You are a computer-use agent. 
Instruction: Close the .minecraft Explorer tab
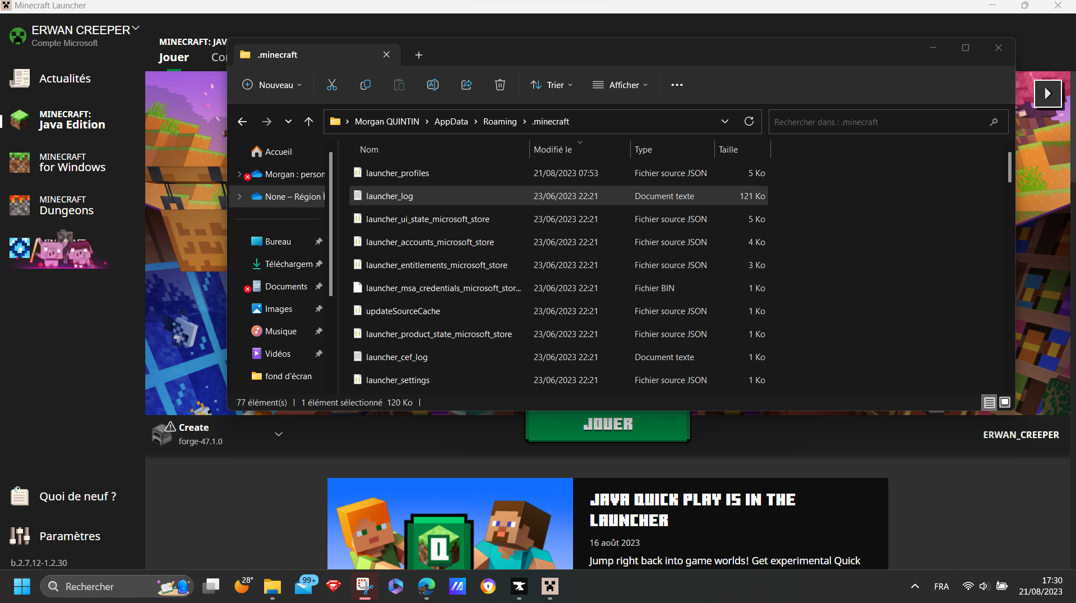coord(386,54)
